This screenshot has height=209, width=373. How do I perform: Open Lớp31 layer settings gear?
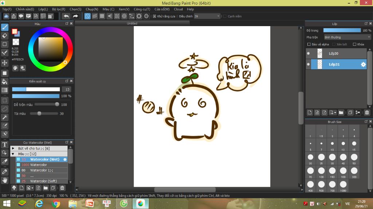(x=363, y=65)
